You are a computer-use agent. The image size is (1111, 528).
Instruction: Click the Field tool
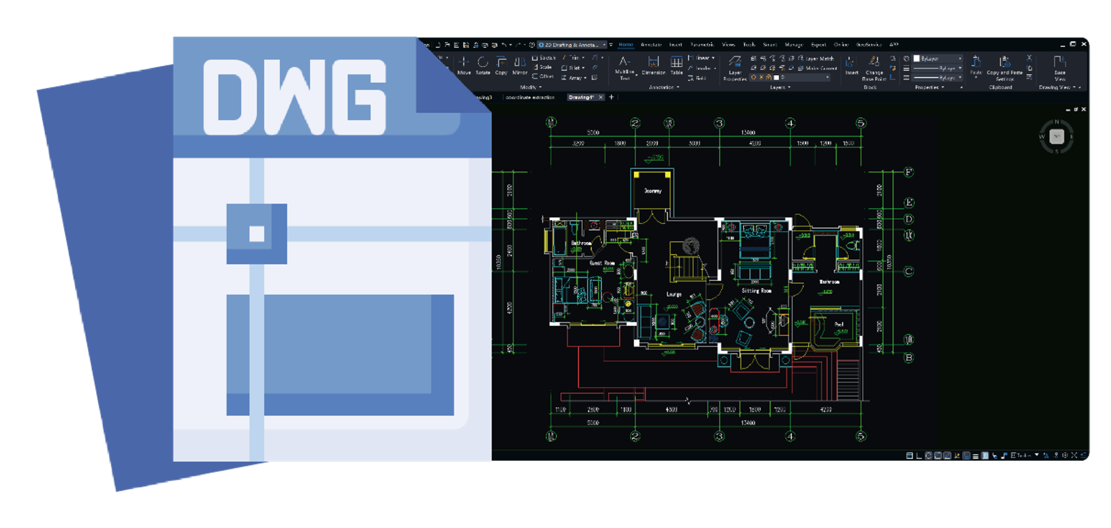click(x=697, y=78)
